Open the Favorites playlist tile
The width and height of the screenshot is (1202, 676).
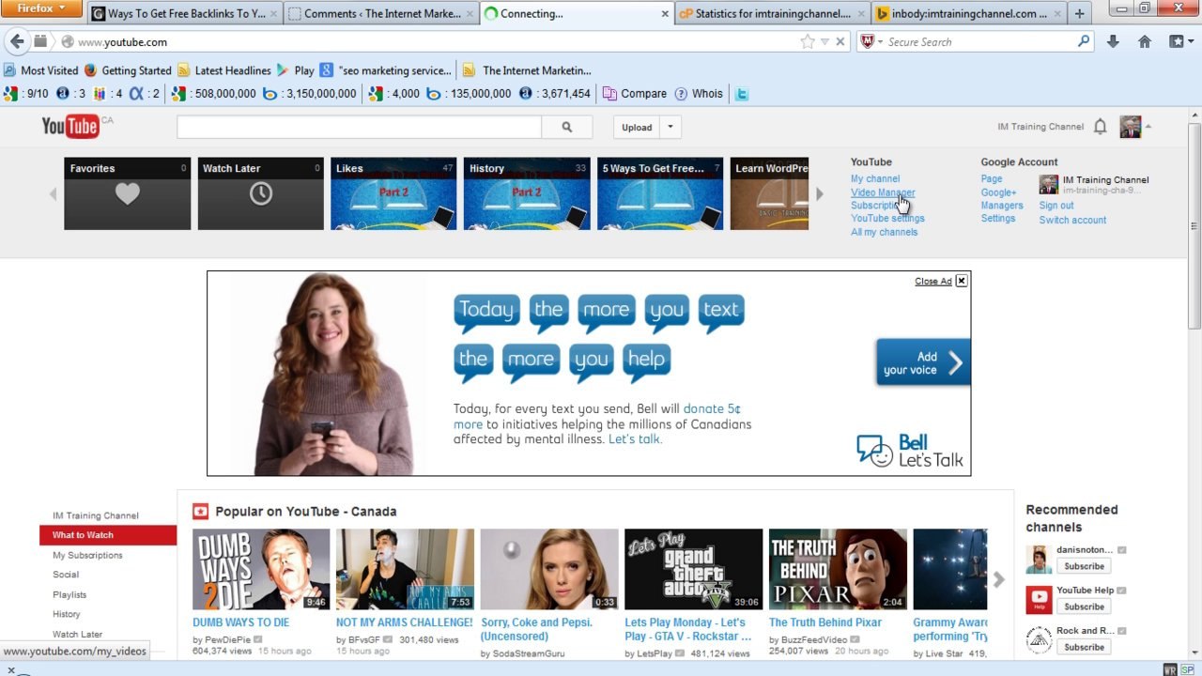(x=128, y=193)
